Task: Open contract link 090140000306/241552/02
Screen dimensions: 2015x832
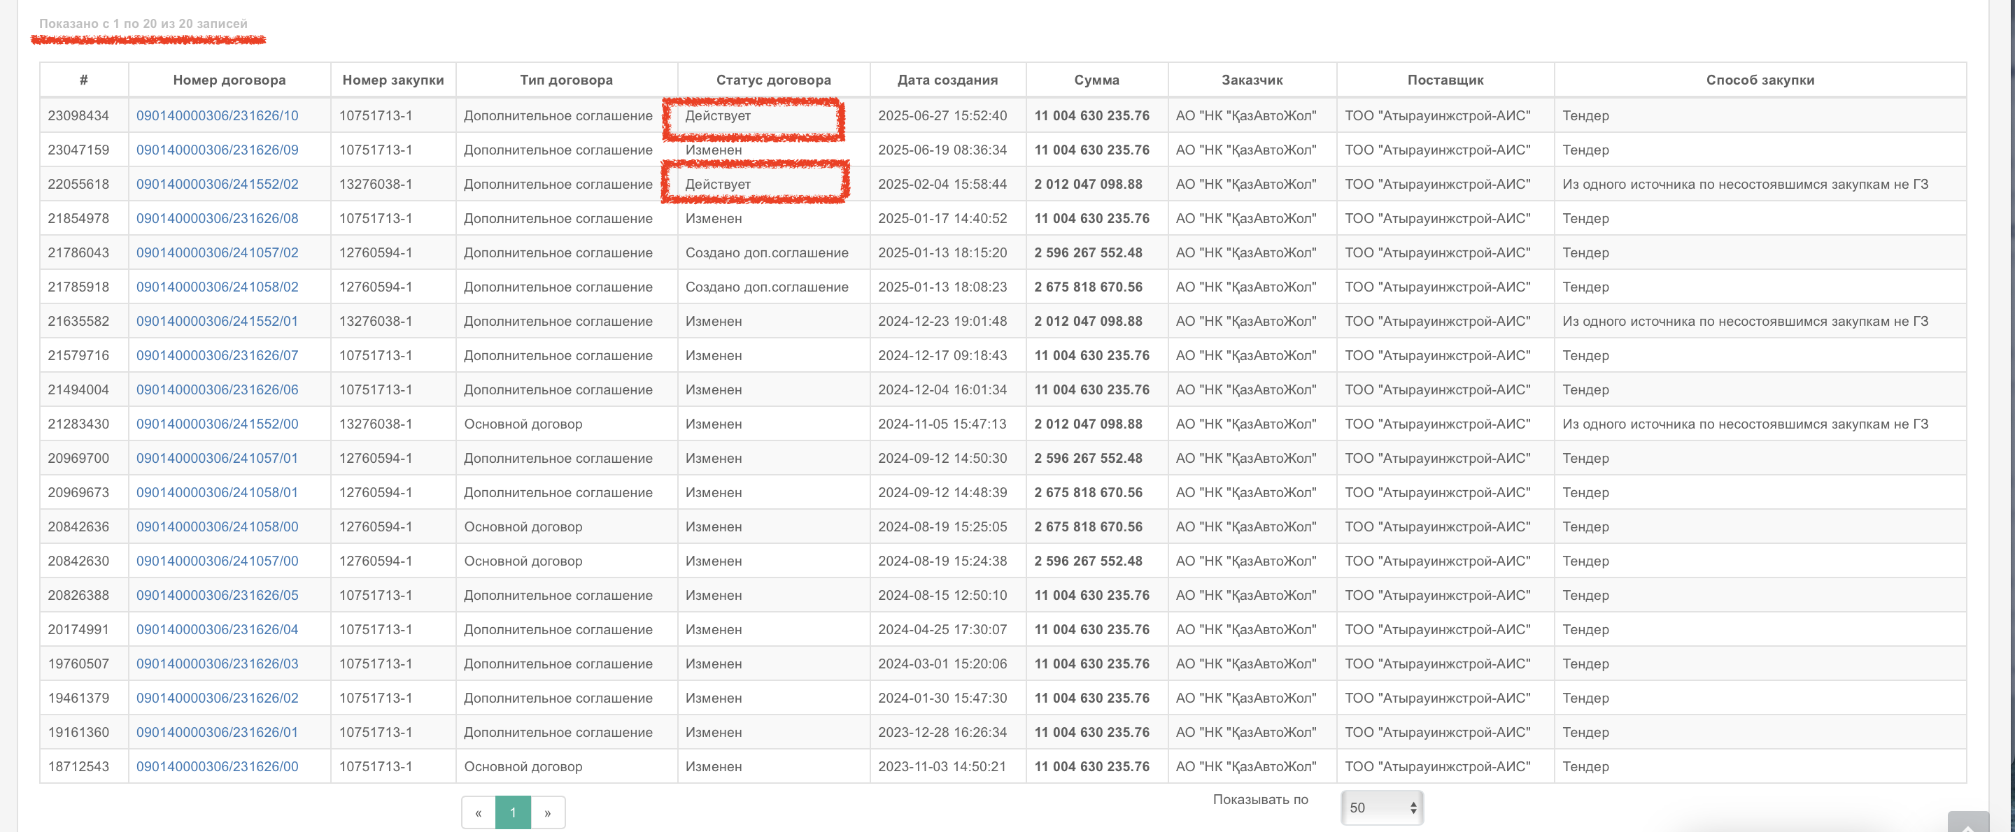Action: click(218, 185)
